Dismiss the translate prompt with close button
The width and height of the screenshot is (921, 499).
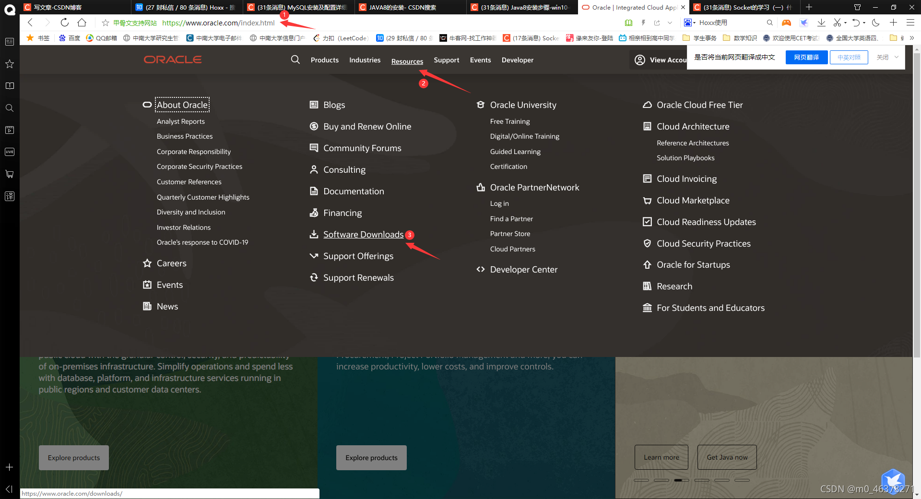[882, 57]
